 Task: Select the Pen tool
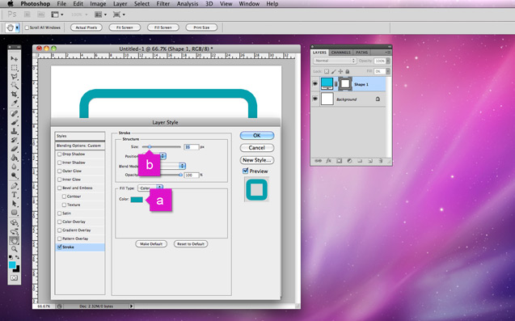pos(14,186)
